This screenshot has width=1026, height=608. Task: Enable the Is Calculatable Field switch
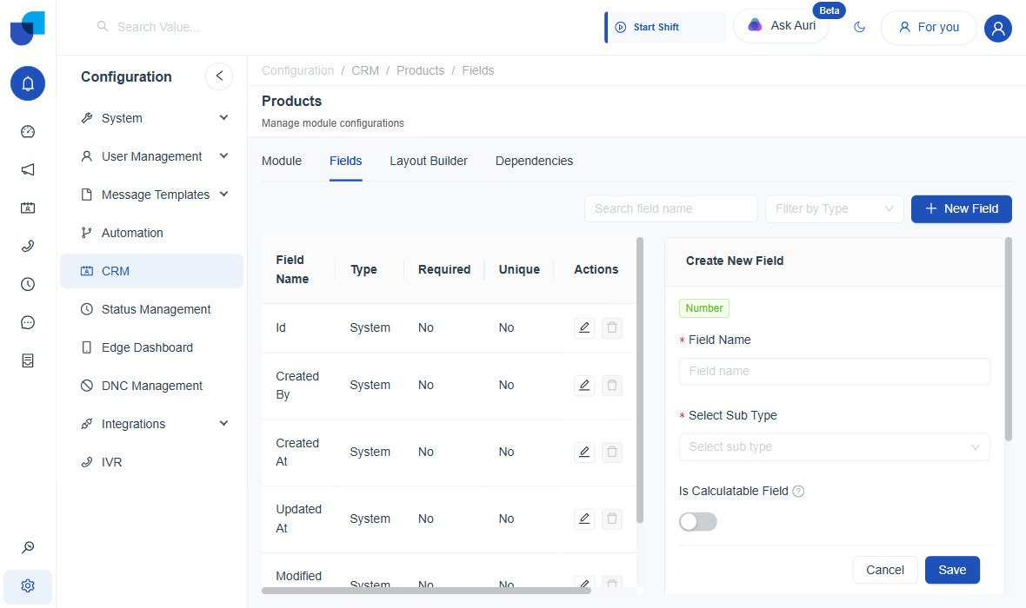[x=697, y=522]
